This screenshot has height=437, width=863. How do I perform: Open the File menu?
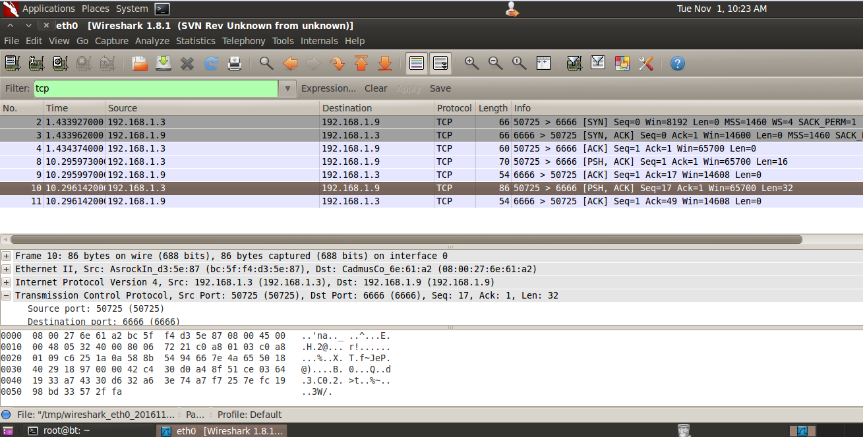pyautogui.click(x=11, y=41)
